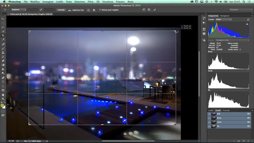
Task: Open the Canale Colori dropdown
Action: tap(223, 20)
